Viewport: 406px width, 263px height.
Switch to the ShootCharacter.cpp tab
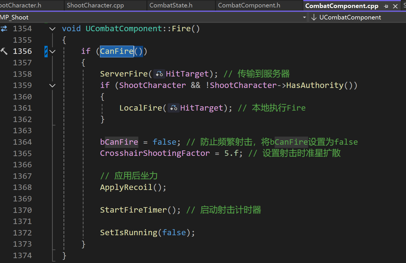click(95, 5)
